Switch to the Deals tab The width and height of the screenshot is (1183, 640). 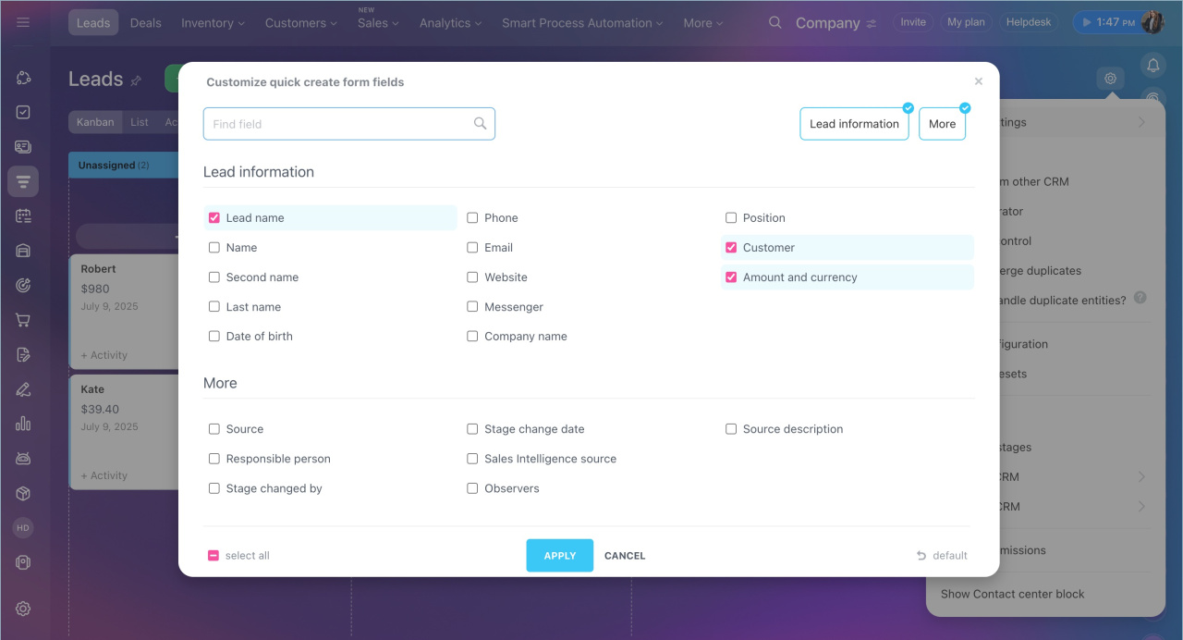click(145, 23)
